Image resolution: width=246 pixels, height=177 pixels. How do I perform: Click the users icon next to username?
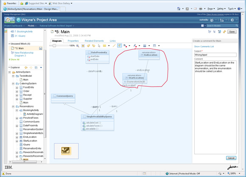pos(212,20)
